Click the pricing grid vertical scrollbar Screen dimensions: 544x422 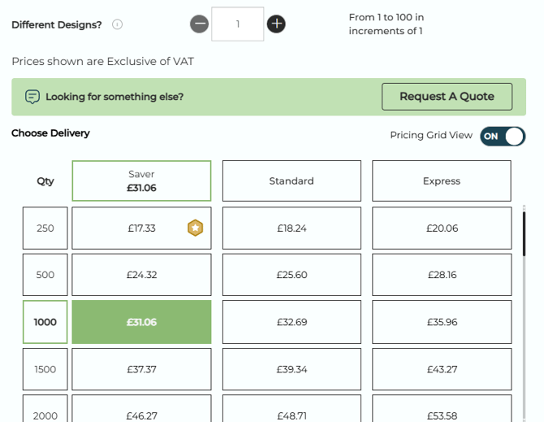[x=524, y=236]
